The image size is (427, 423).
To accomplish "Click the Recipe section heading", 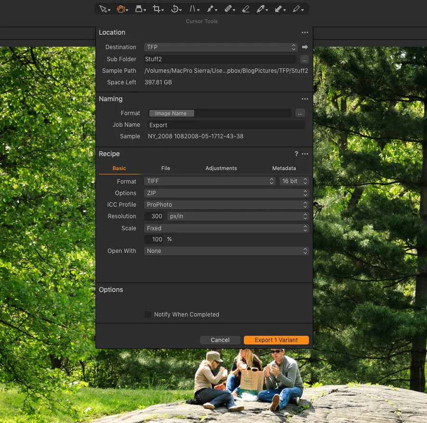I will pyautogui.click(x=109, y=154).
